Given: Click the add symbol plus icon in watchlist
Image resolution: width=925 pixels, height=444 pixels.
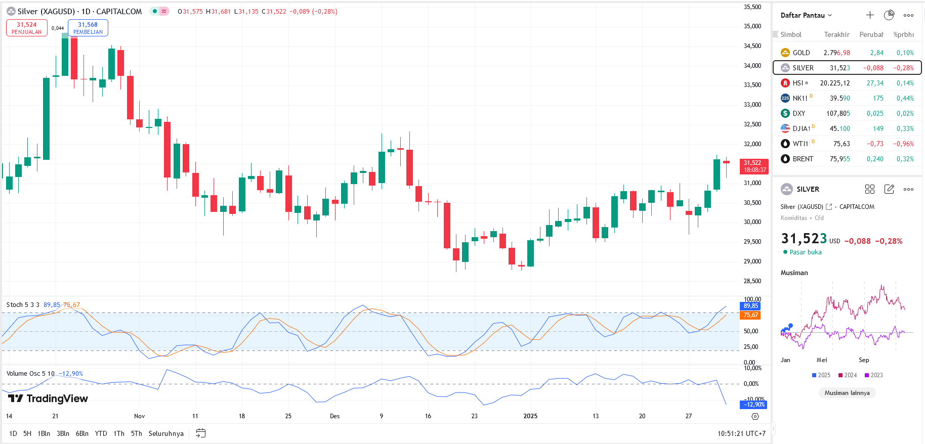Looking at the screenshot, I should (870, 15).
